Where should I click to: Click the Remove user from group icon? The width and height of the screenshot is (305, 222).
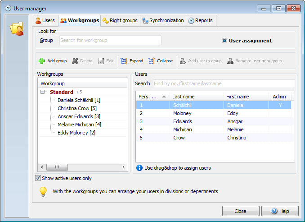230,61
